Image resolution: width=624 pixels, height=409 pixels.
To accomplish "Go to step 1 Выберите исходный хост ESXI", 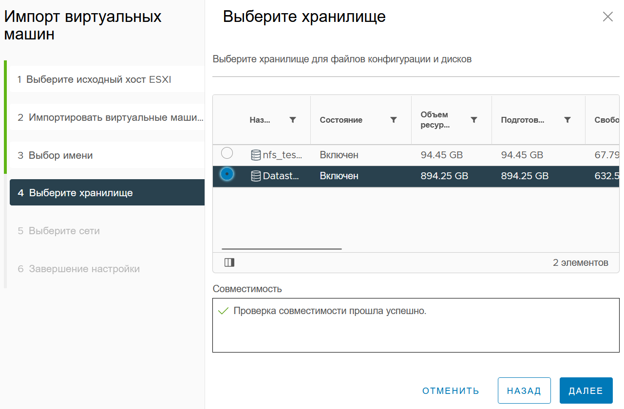I will click(107, 79).
